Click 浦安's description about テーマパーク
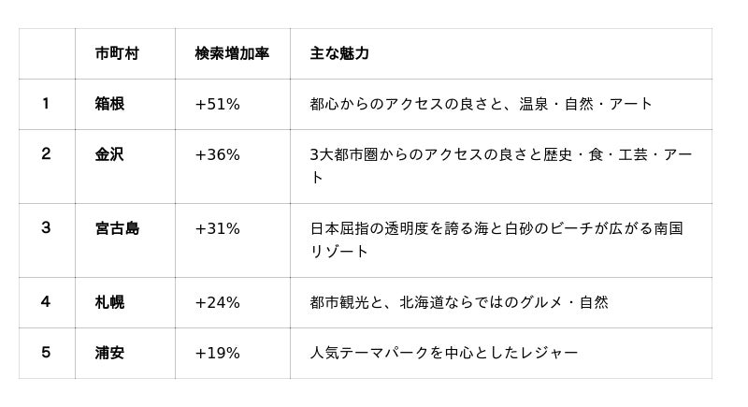 tap(443, 353)
